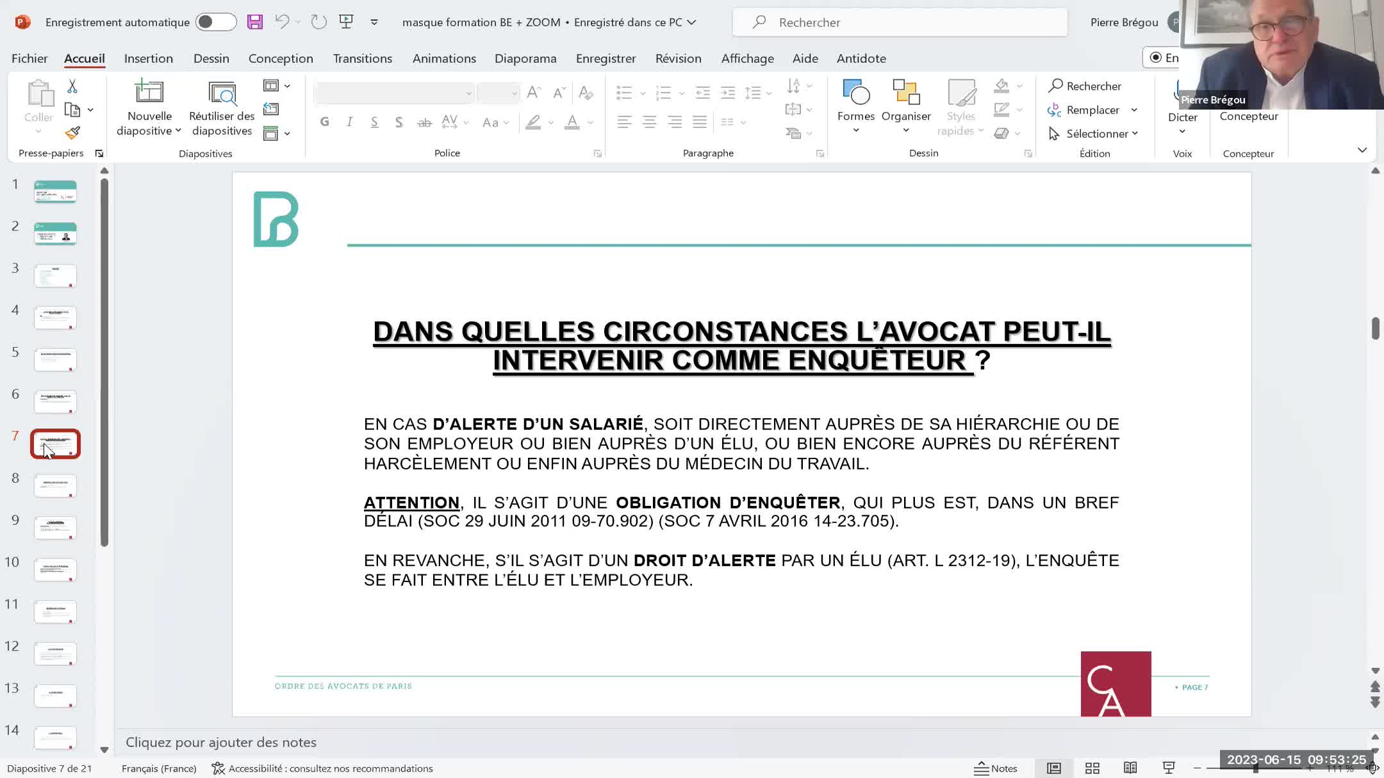This screenshot has height=778, width=1384.
Task: Cut selection with scissors icon
Action: (x=72, y=86)
